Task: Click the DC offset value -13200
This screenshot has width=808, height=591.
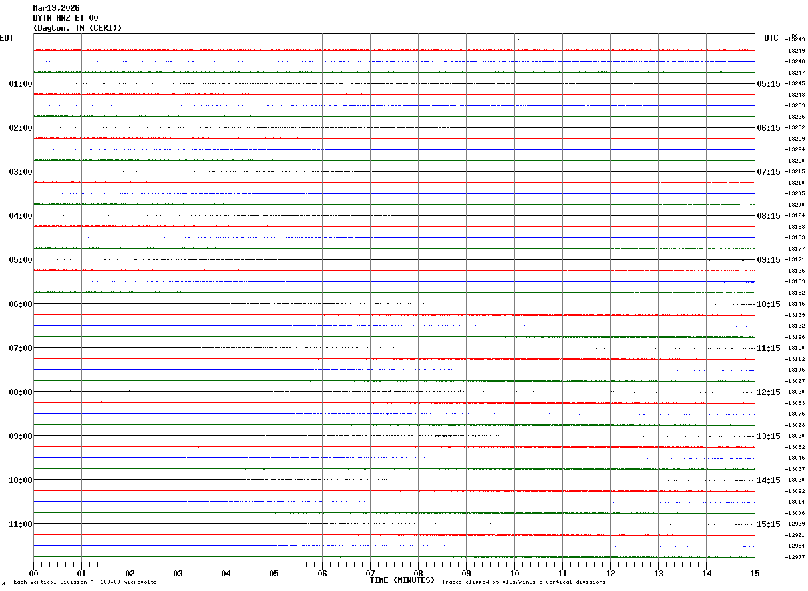Action: (795, 205)
